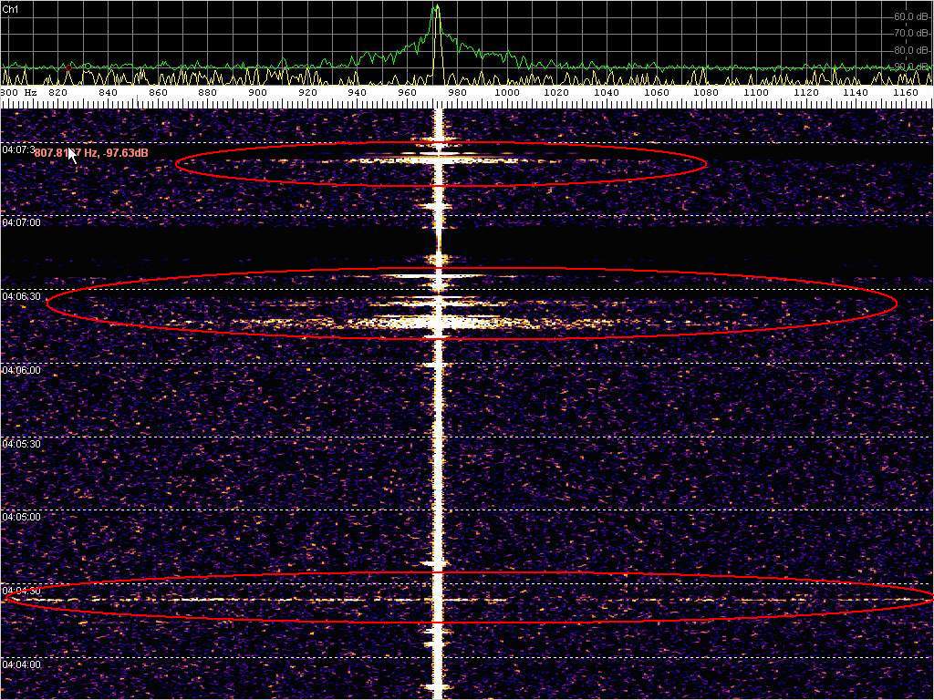Click the 1100 tick on frequency axis
The image size is (934, 700).
[755, 93]
